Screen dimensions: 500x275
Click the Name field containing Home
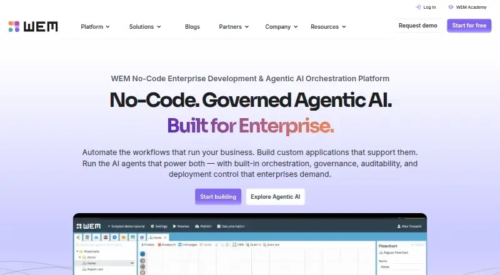[401, 267]
